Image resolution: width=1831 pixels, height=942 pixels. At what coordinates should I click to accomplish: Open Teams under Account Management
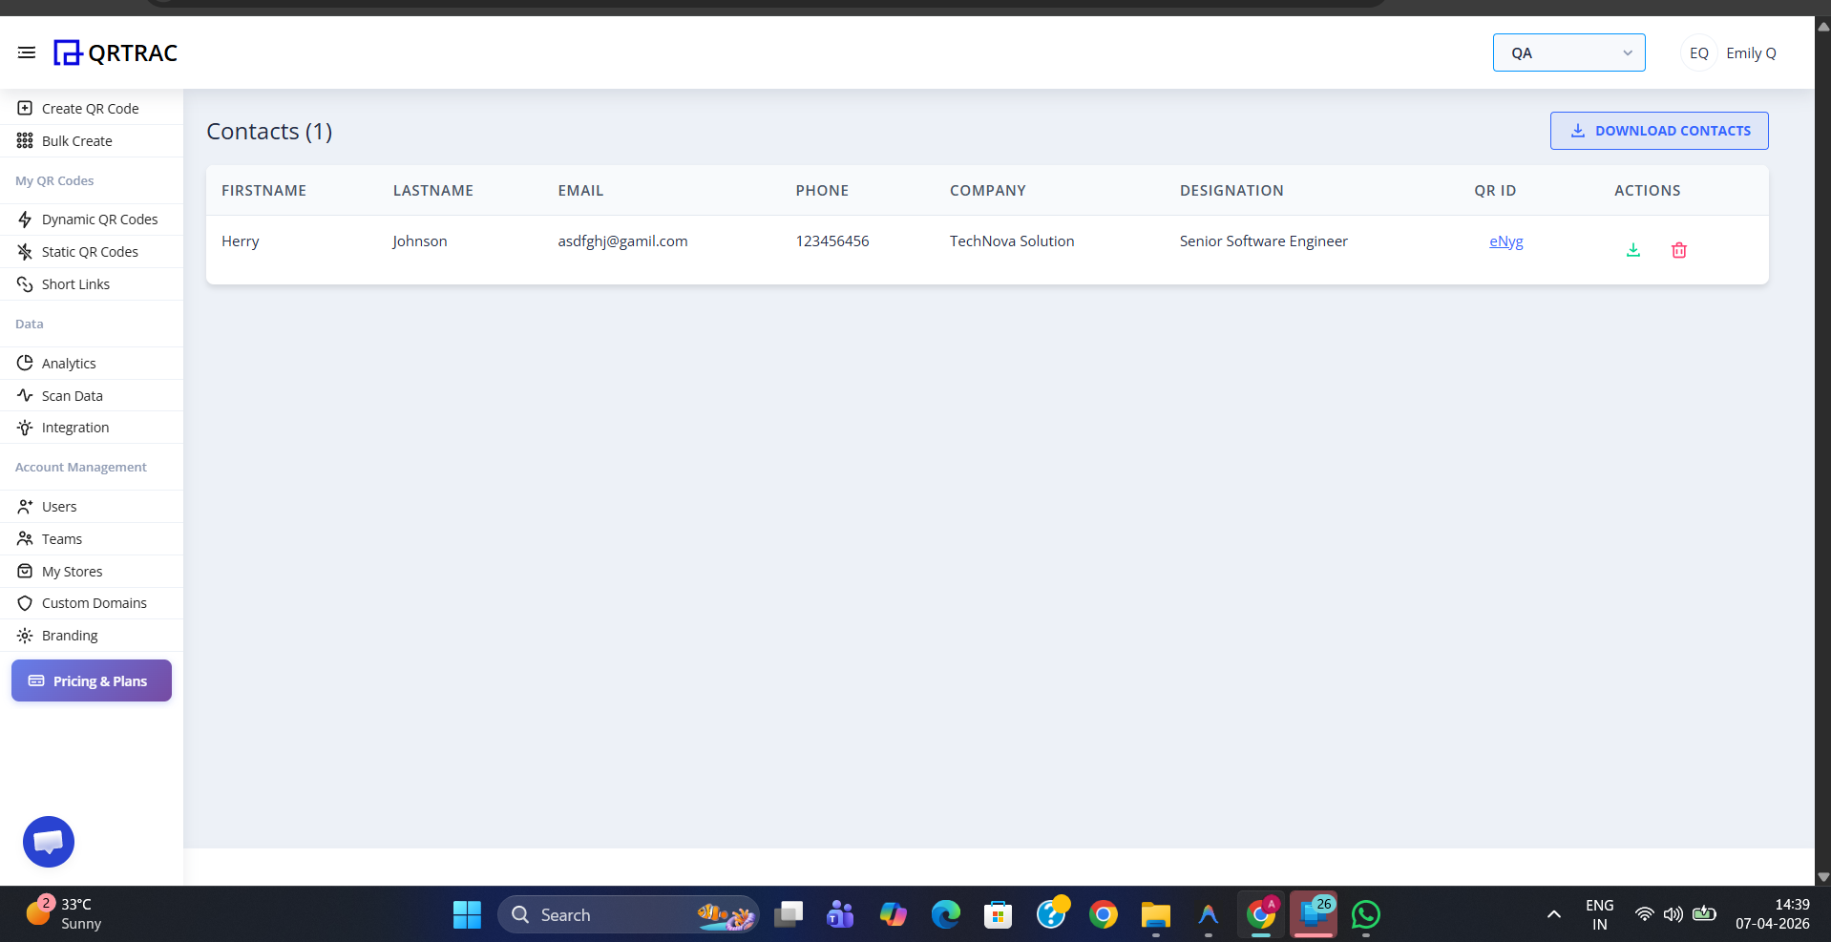pyautogui.click(x=60, y=538)
